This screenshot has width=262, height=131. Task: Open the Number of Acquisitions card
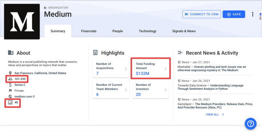pos(111,69)
